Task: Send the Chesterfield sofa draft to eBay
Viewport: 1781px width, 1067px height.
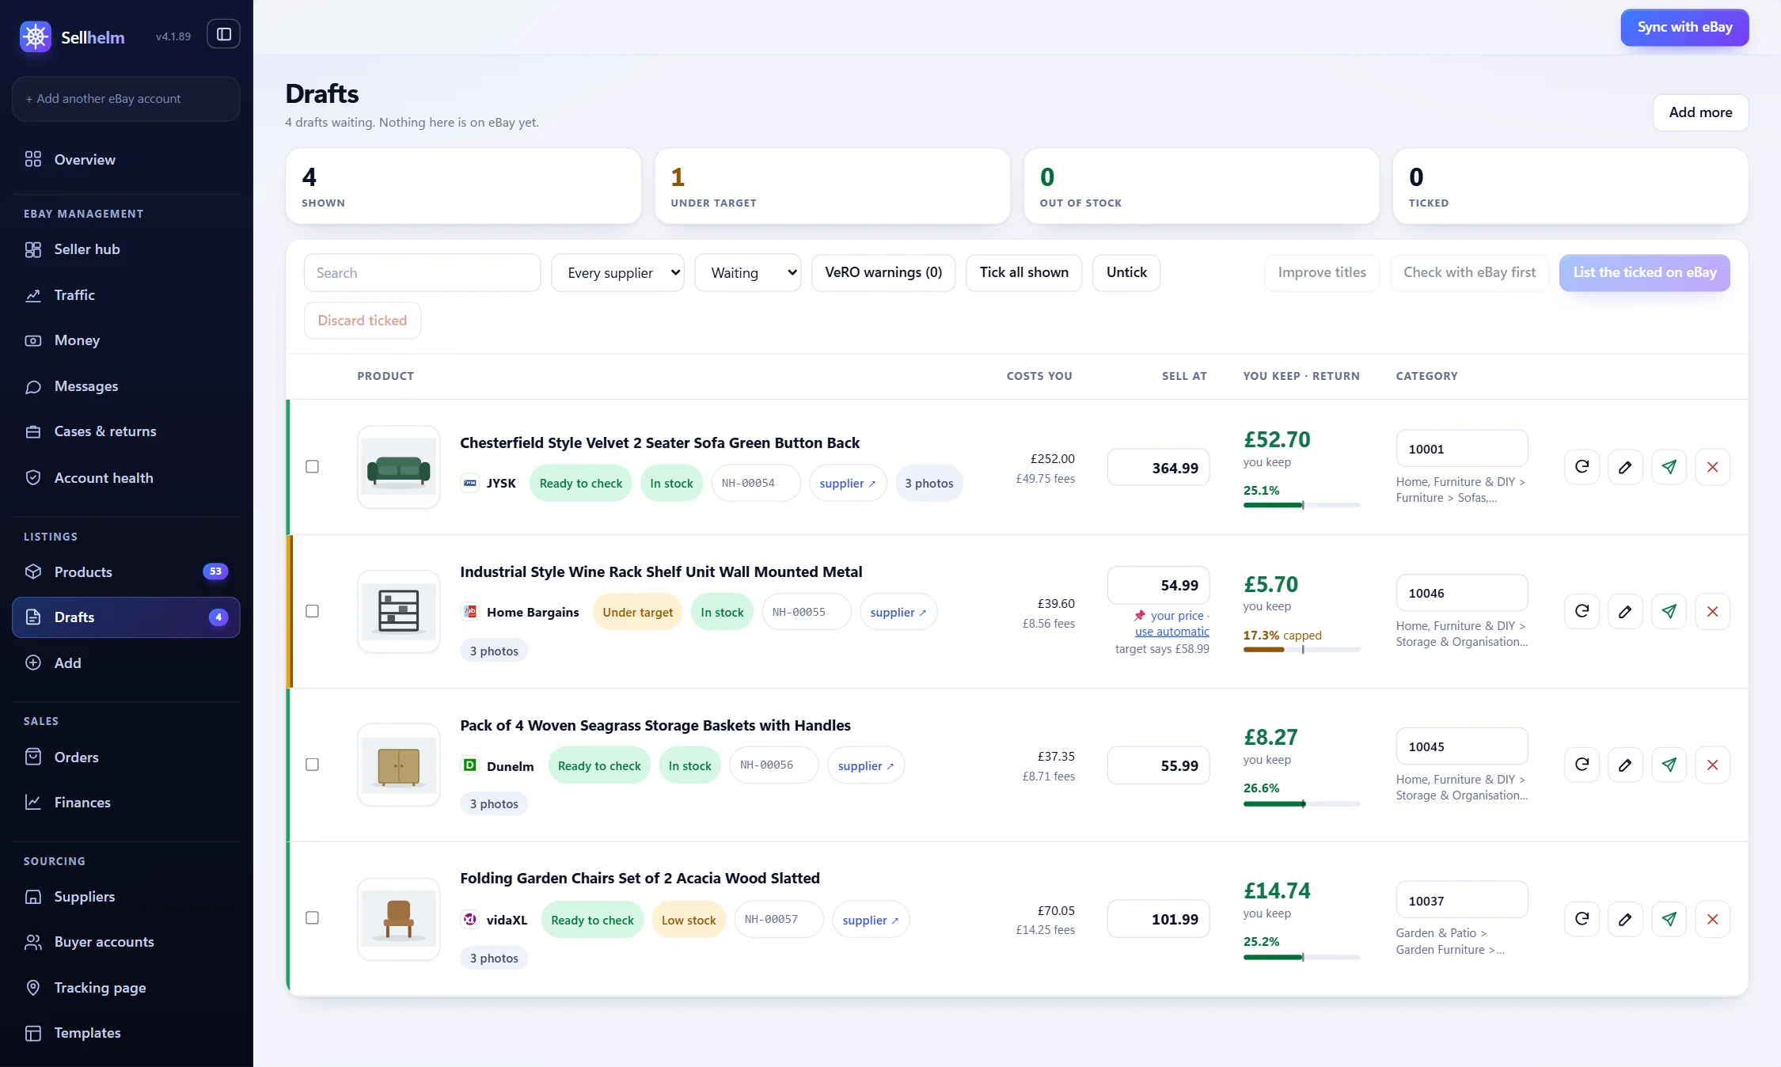Action: point(1669,467)
